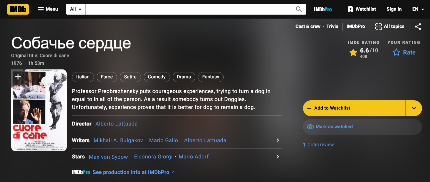The width and height of the screenshot is (430, 182).
Task: Click the 6.6/10 IMDb rating
Action: coord(364,52)
